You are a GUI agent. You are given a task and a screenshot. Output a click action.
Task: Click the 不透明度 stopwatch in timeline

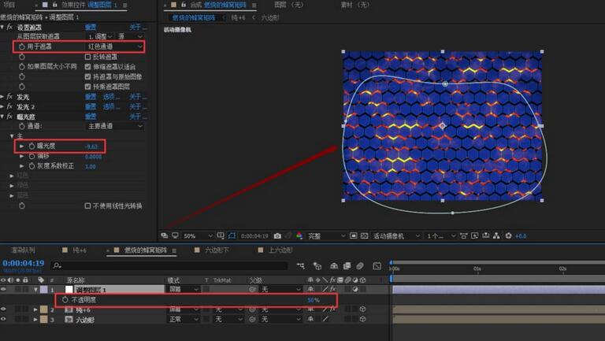[x=65, y=300]
